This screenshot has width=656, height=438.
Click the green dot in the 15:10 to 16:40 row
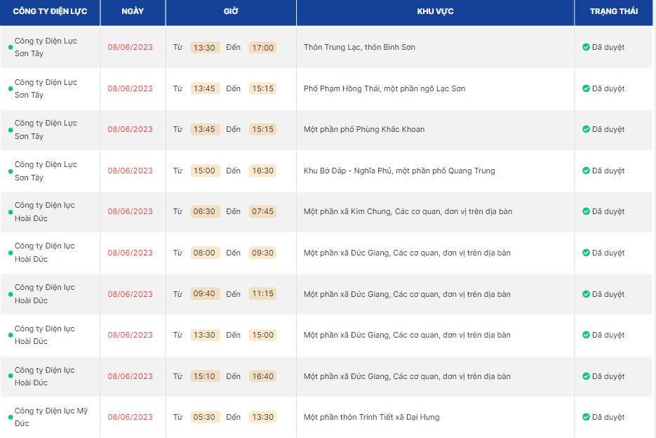tap(11, 376)
